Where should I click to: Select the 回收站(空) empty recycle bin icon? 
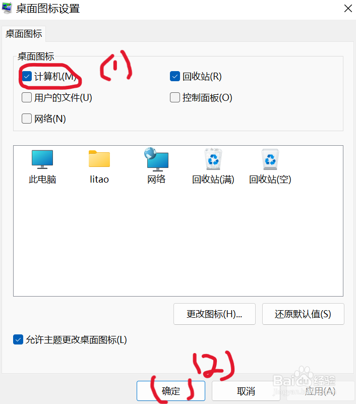point(270,159)
